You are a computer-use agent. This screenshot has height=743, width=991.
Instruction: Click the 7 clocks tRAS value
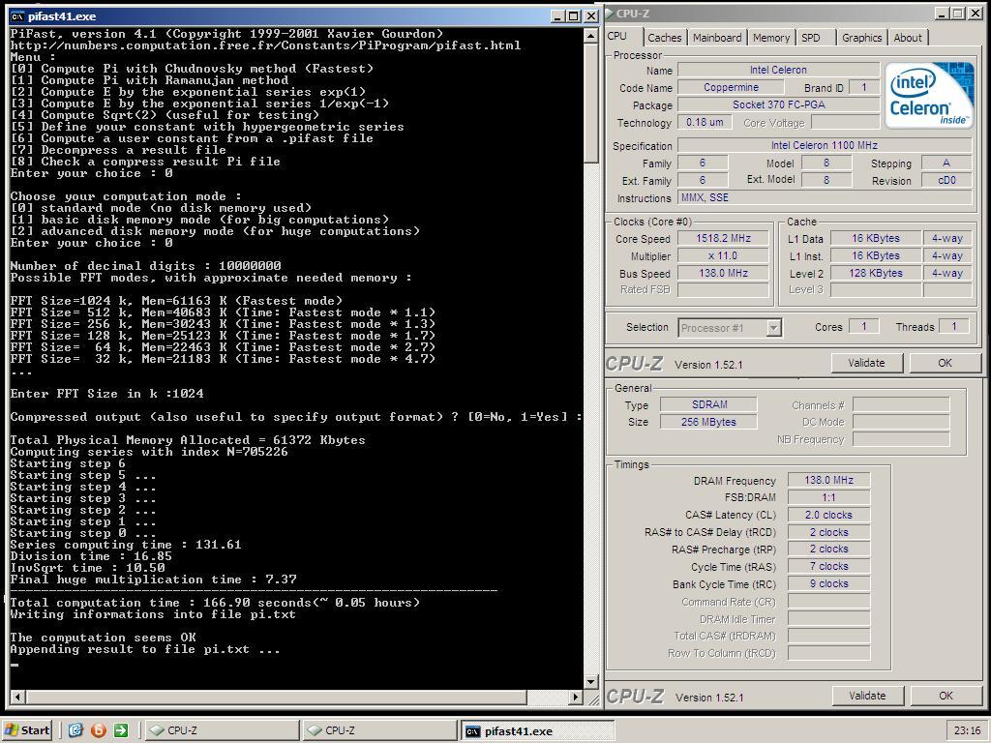828,566
